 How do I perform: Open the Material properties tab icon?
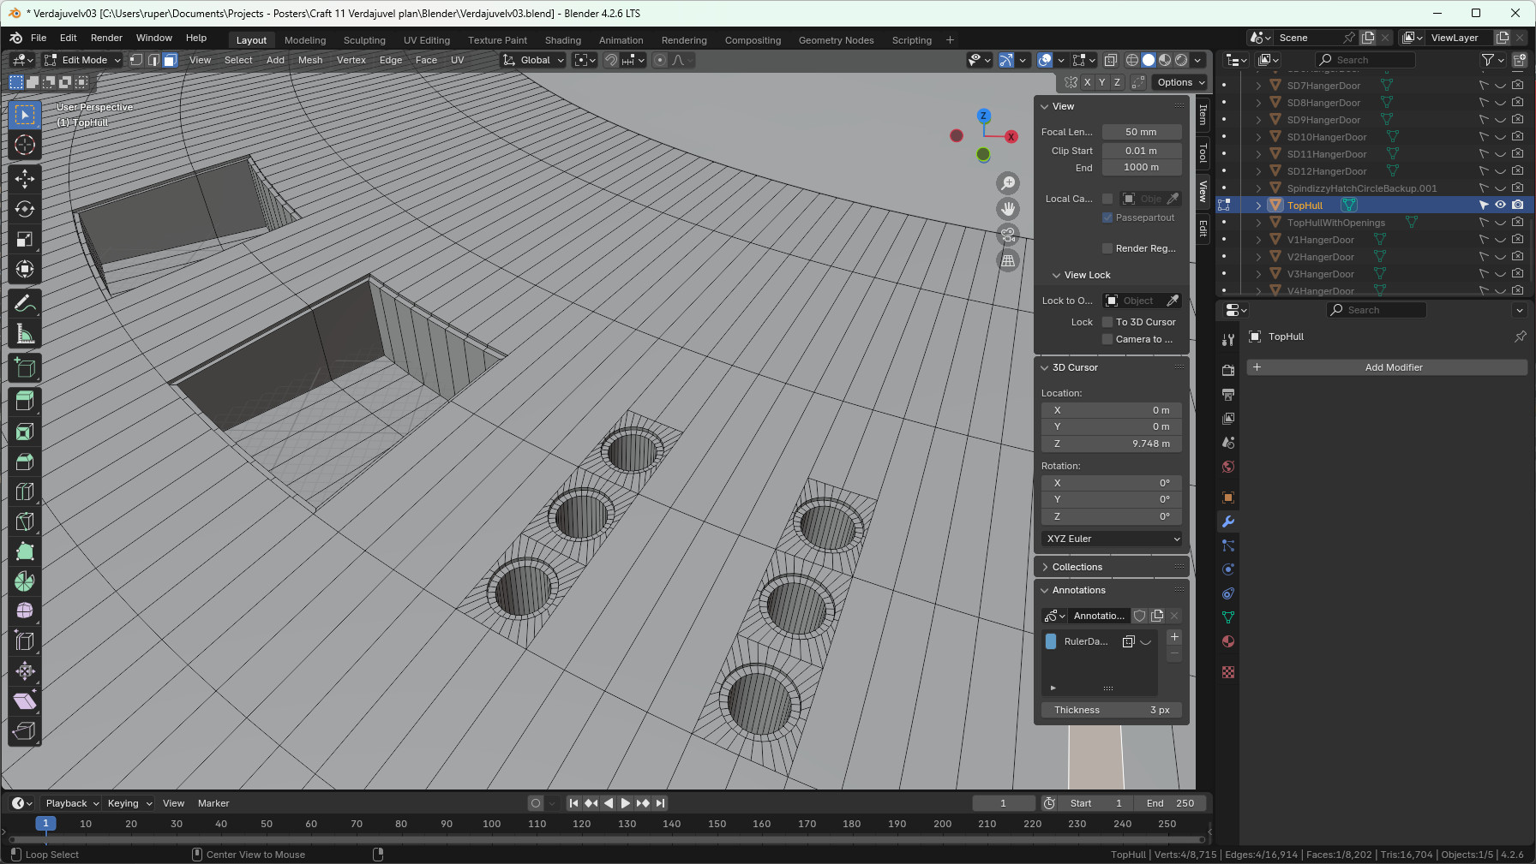1228,641
